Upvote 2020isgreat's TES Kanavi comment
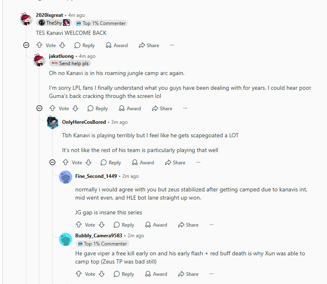 coord(39,45)
